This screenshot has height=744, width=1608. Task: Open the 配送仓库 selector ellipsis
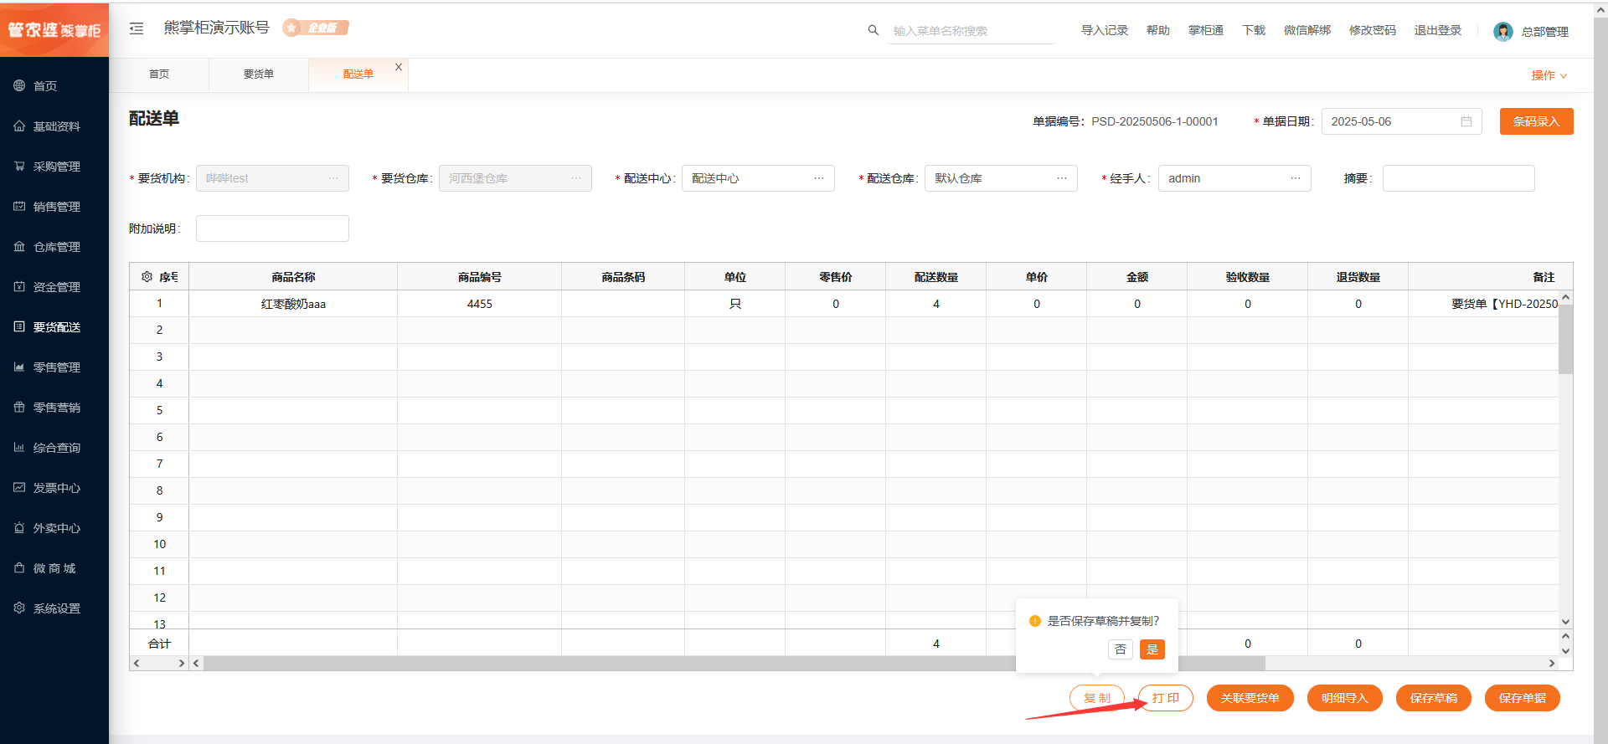click(1062, 178)
